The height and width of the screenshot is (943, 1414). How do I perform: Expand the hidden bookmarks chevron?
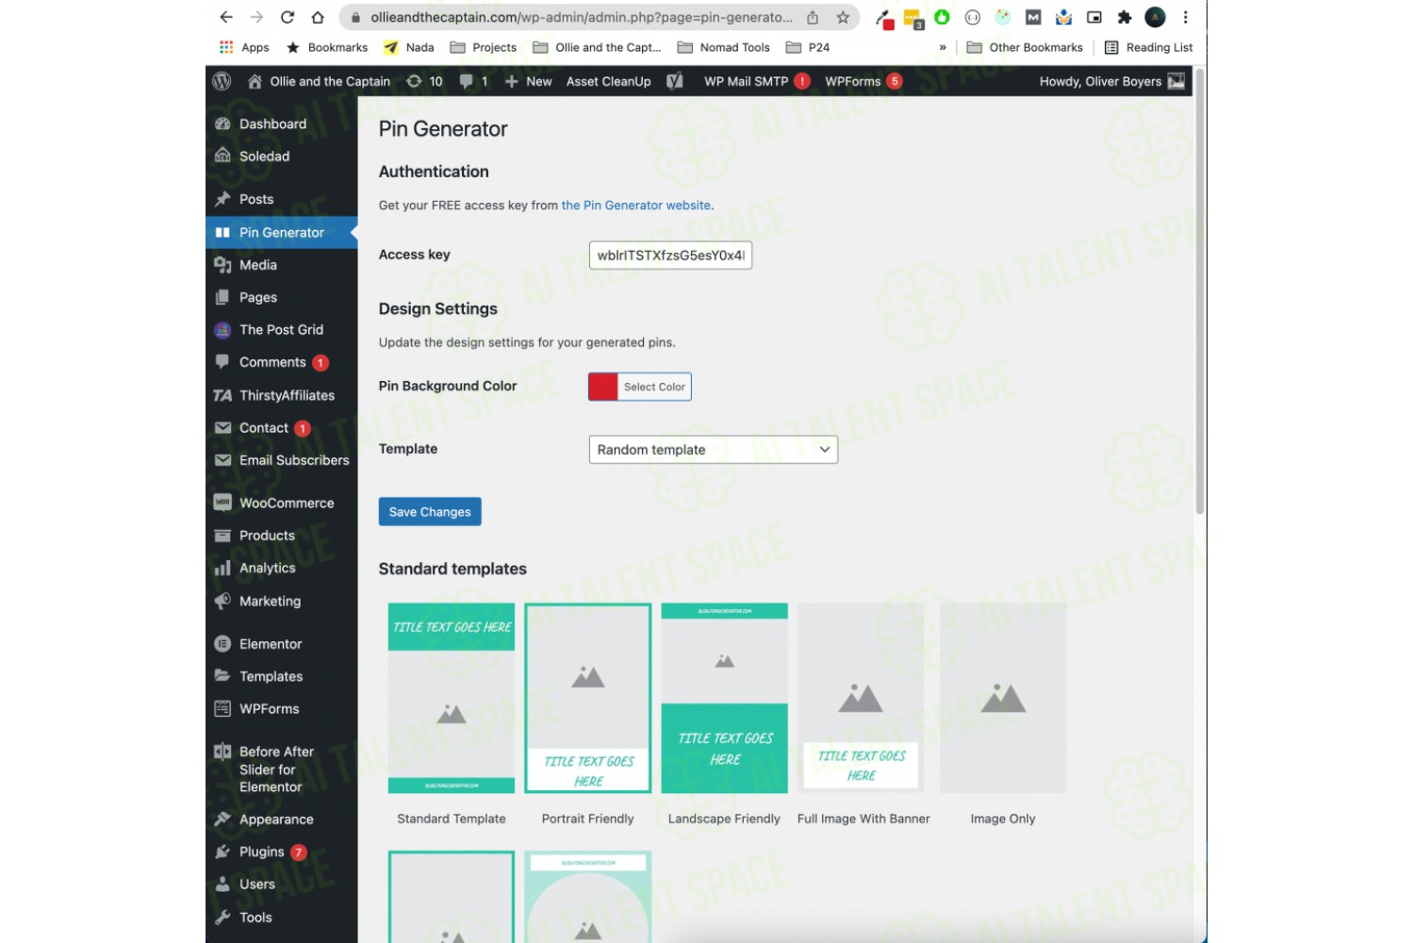click(x=943, y=47)
